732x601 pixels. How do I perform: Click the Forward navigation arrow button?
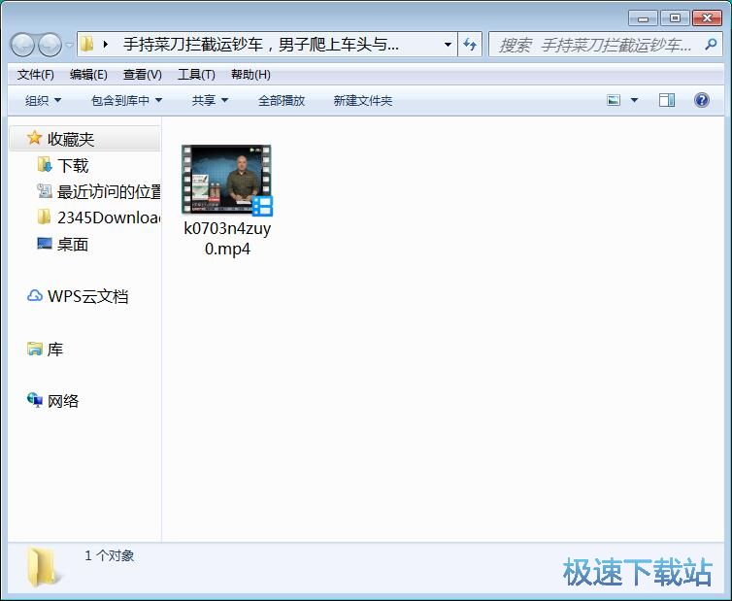[50, 45]
